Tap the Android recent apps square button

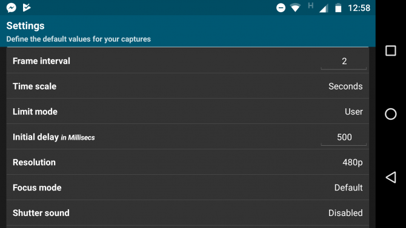(390, 51)
